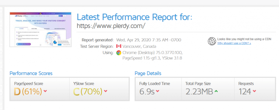Image resolution: width=279 pixels, height=110 pixels.
Task: Follow the "Why should I use a CDN?" link
Action: [x=234, y=43]
